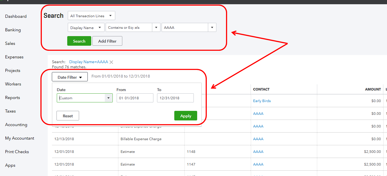Expand the Date Filter dropdown

pos(69,76)
